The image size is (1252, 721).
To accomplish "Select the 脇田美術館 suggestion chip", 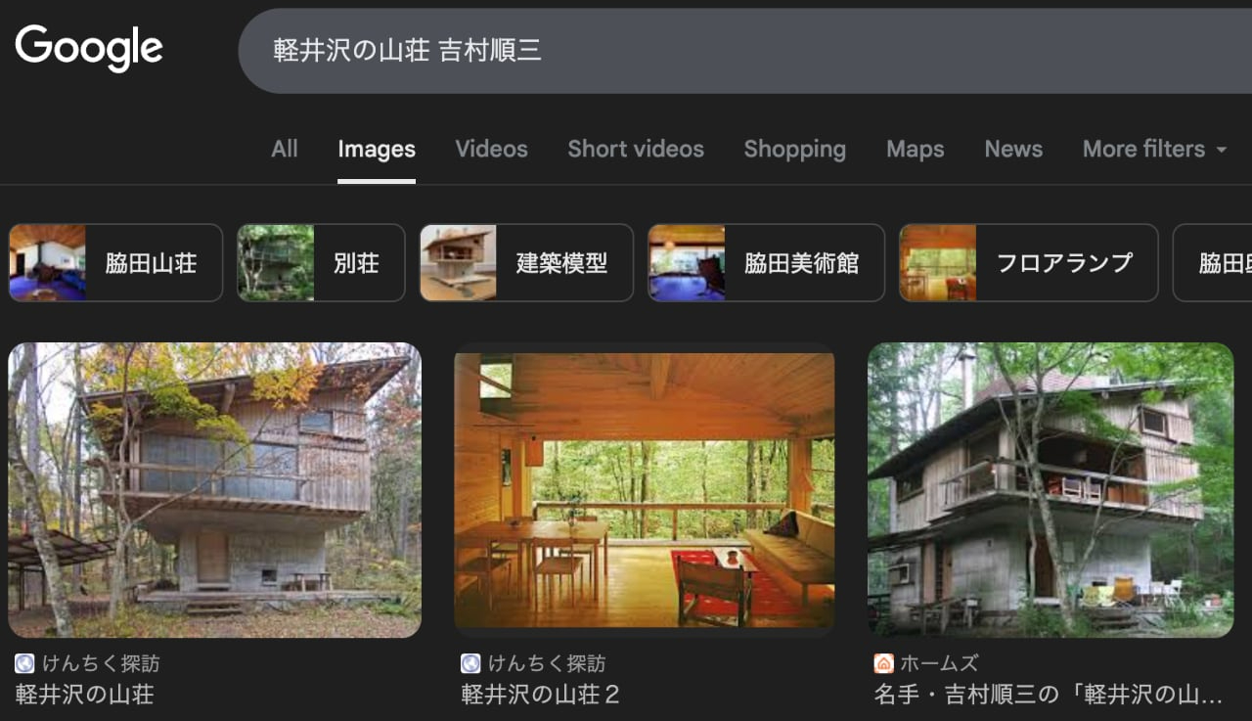I will tap(766, 262).
